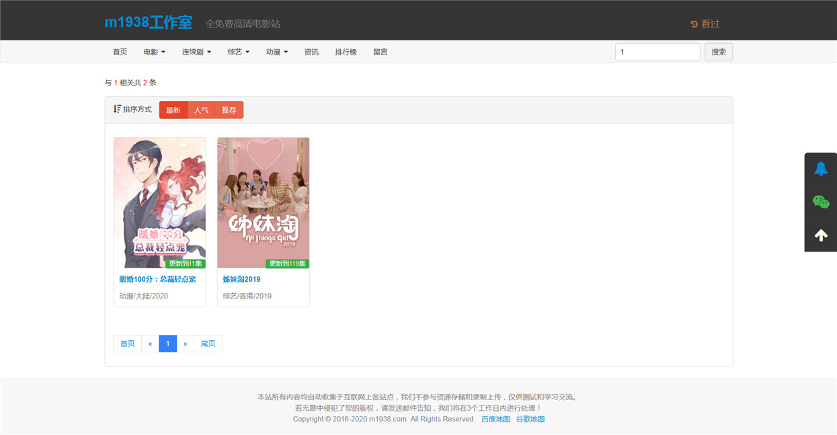Click the search input field
Viewport: 837px width, 435px height.
point(657,52)
